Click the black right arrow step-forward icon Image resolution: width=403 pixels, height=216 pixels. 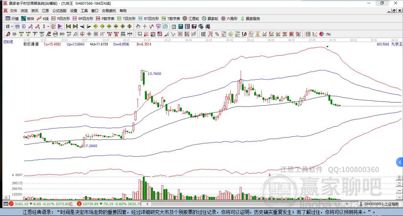click(89, 26)
